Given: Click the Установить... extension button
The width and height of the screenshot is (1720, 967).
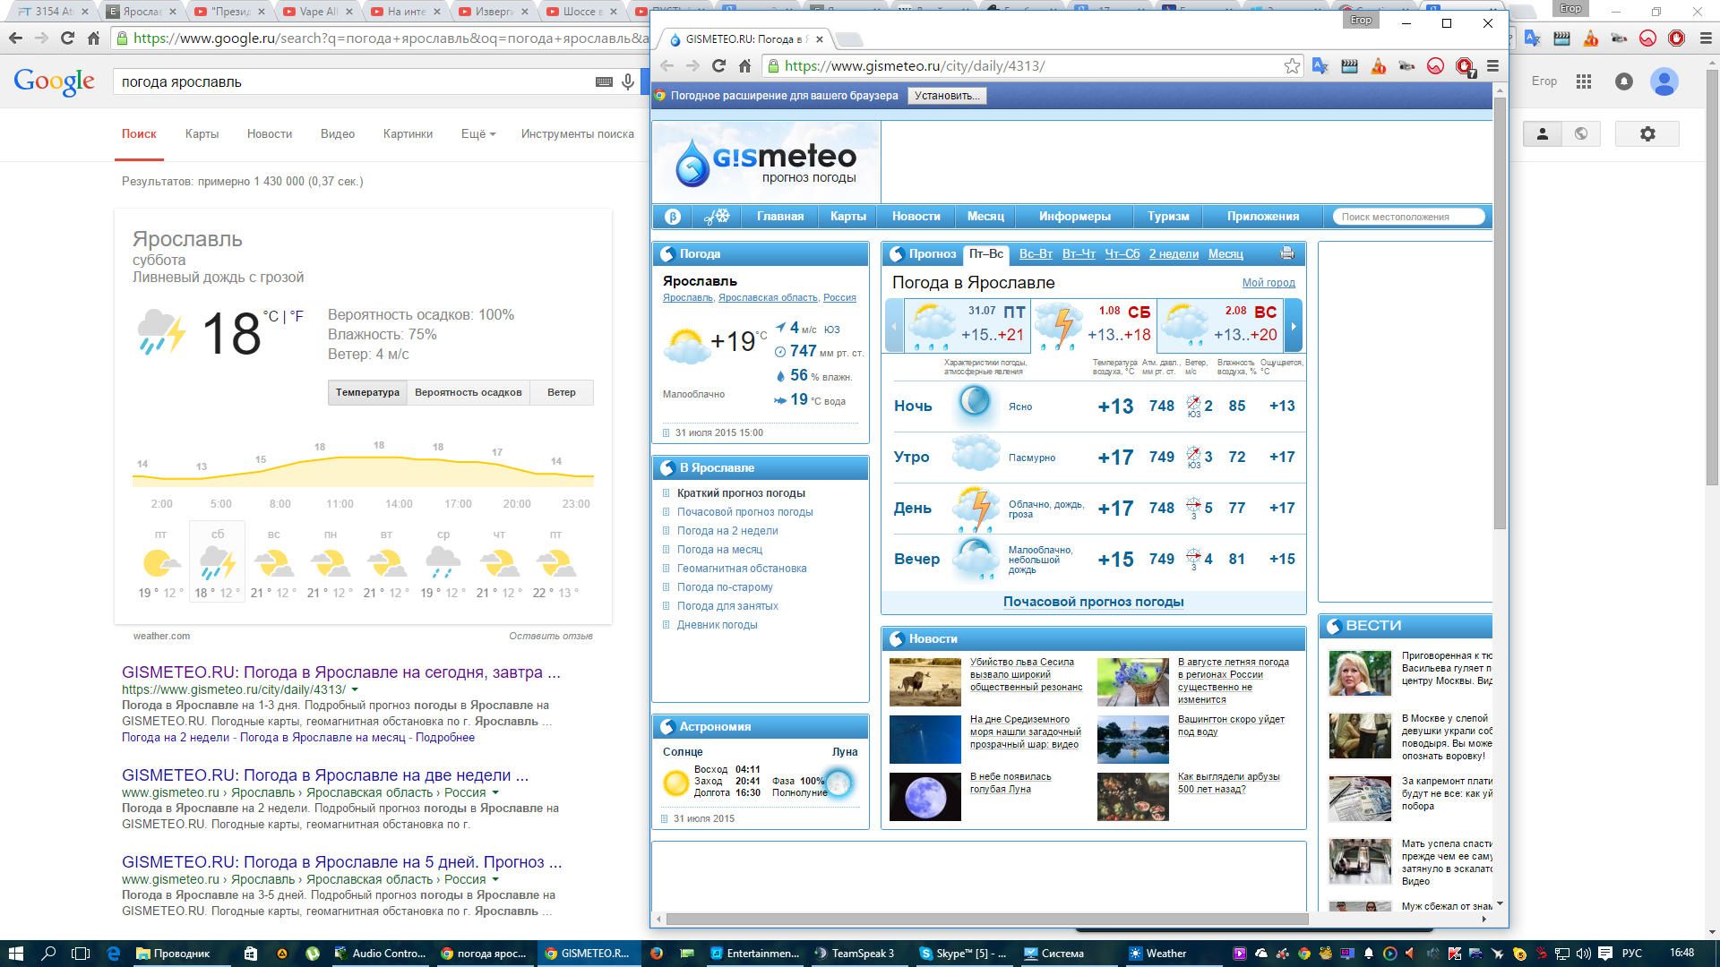Looking at the screenshot, I should (x=946, y=96).
